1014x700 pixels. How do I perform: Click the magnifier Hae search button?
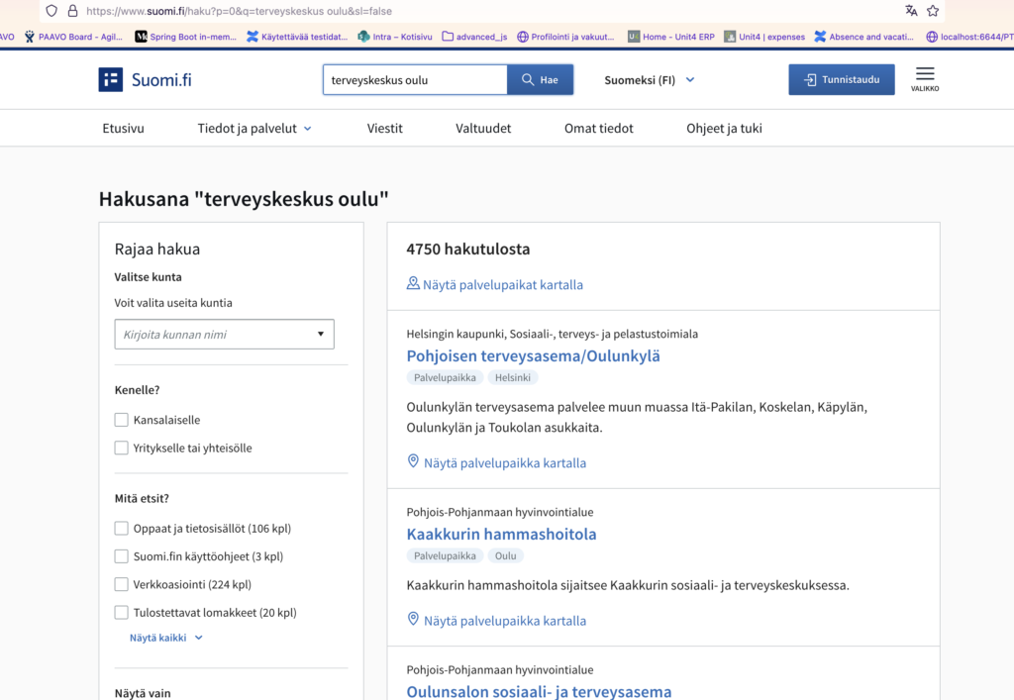point(540,79)
